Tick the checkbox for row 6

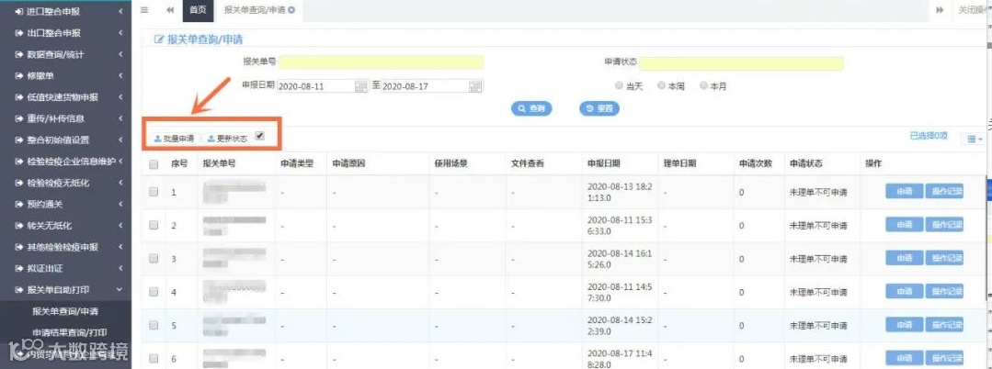[154, 358]
